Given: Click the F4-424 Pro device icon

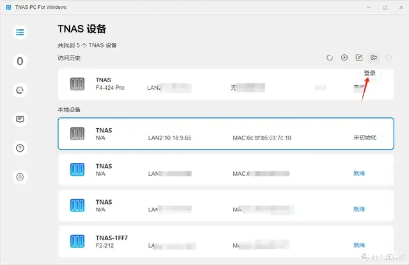Looking at the screenshot, I should pyautogui.click(x=77, y=84).
